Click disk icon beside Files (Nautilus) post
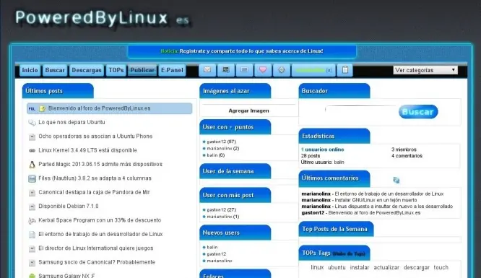 32,178
